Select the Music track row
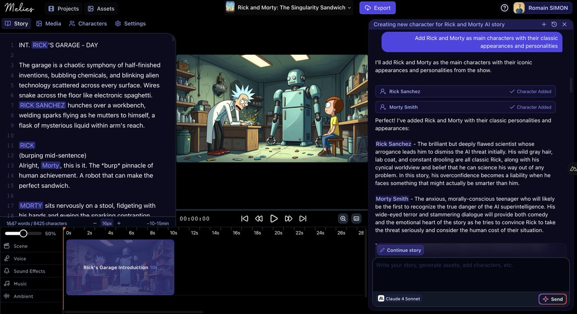 pyautogui.click(x=32, y=284)
